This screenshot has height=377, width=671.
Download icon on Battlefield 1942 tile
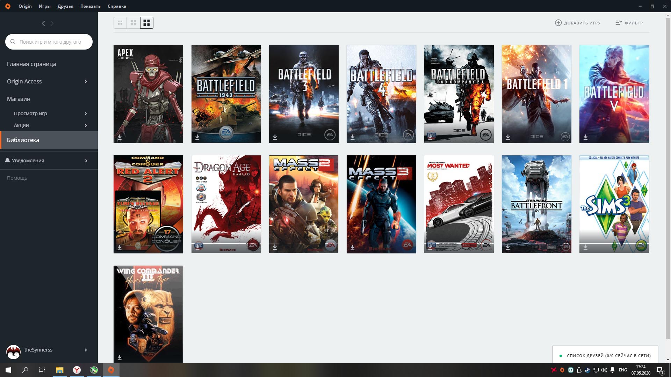pos(197,137)
